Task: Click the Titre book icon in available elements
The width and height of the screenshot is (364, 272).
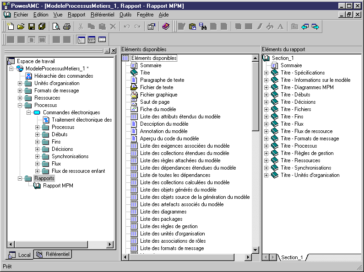Action: (x=134, y=73)
